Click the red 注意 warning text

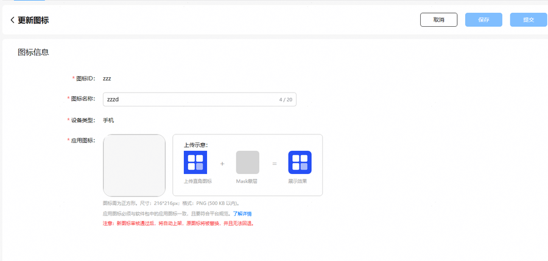pyautogui.click(x=178, y=223)
